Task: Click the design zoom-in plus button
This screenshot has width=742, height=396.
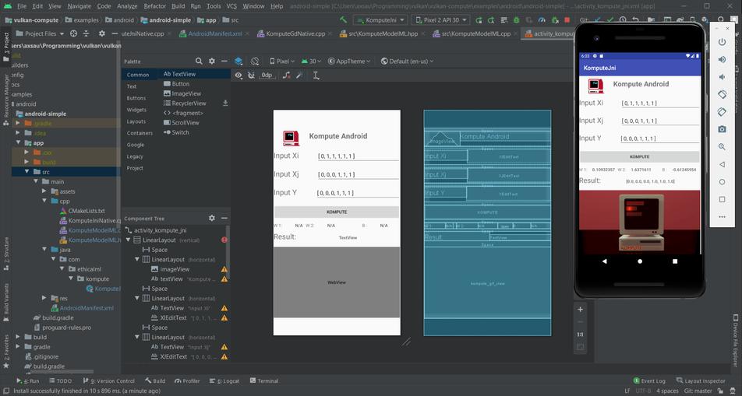Action: (579, 309)
